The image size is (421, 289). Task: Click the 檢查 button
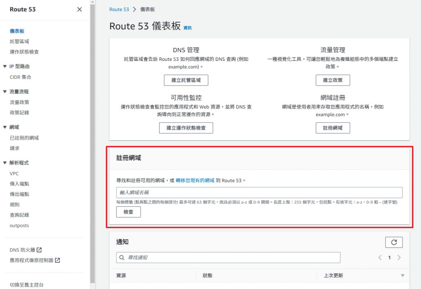tap(128, 212)
